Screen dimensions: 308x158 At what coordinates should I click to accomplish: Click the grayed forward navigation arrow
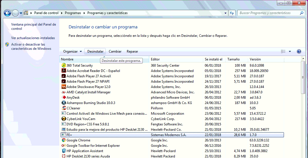pyautogui.click(x=15, y=13)
